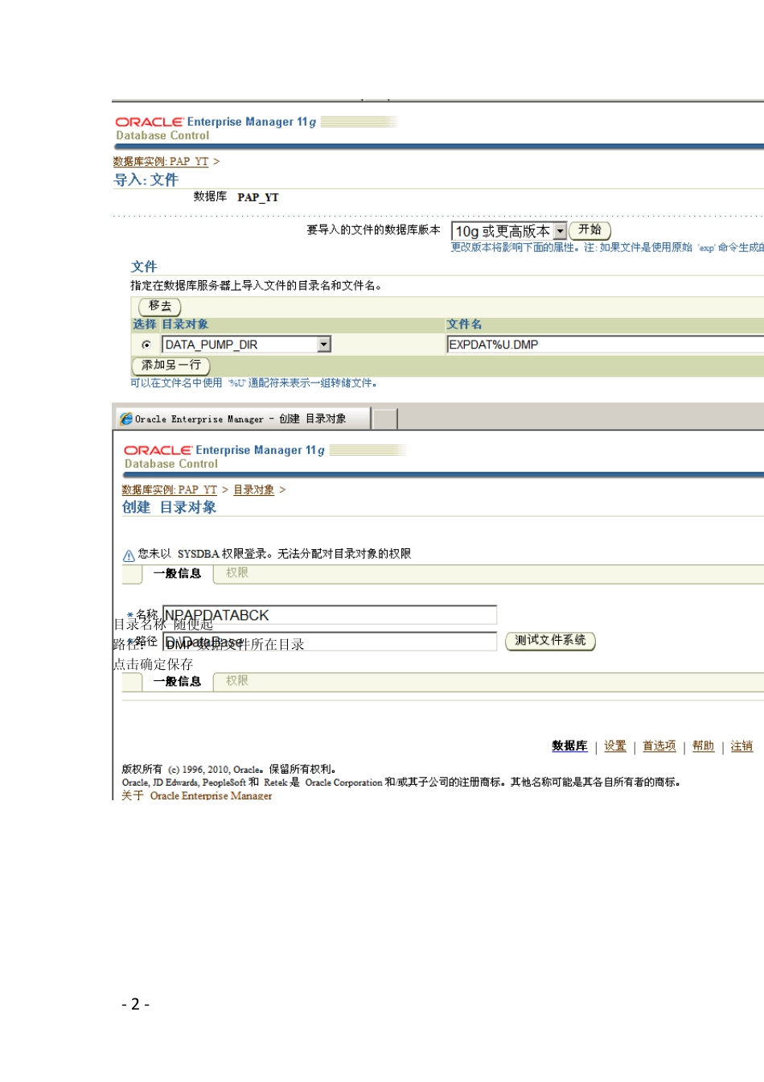Select the upper 一般信息 tab

[177, 573]
